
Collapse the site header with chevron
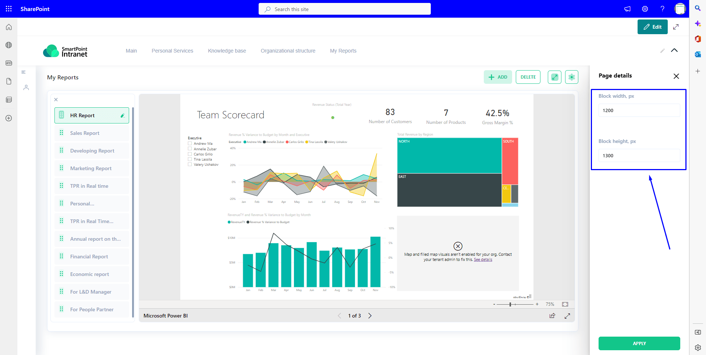pyautogui.click(x=674, y=50)
